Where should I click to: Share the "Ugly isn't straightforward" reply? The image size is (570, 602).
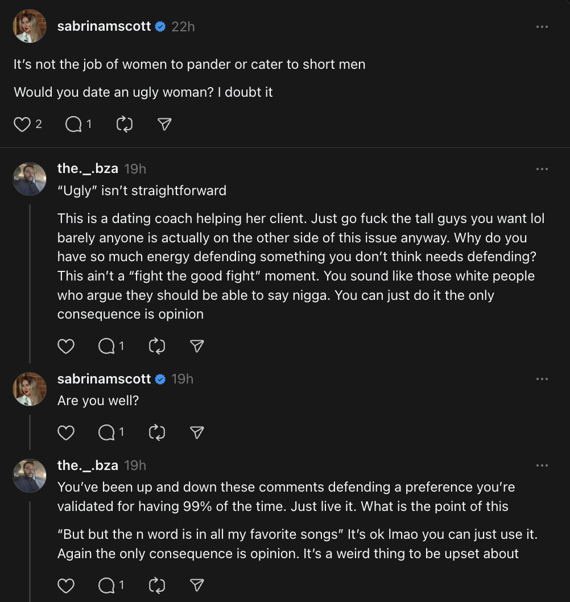click(197, 346)
